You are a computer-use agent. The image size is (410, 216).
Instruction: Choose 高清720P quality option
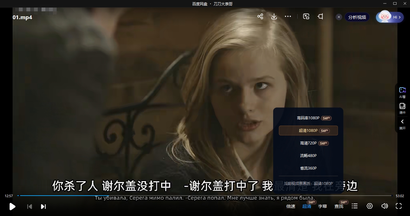(x=308, y=143)
